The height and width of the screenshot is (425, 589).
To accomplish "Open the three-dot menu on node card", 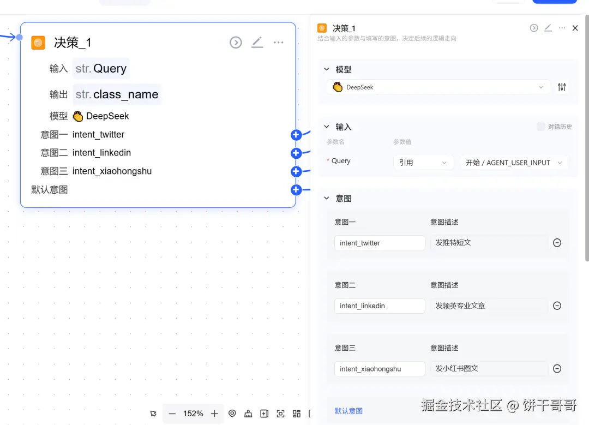I will tap(279, 43).
